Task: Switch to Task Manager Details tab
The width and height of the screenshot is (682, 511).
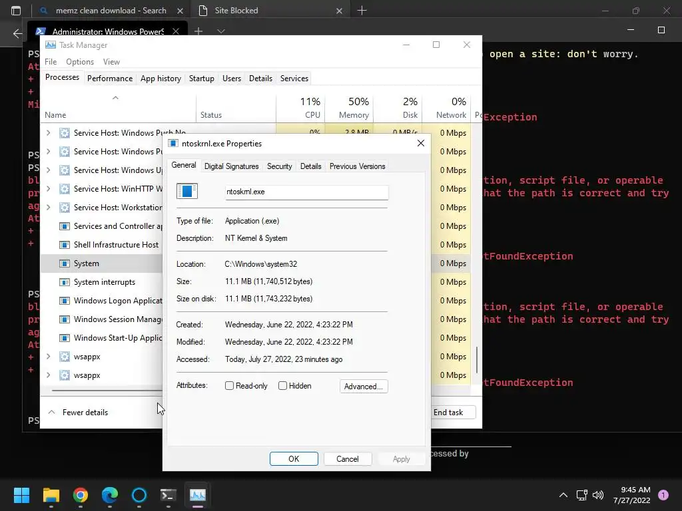Action: point(260,79)
